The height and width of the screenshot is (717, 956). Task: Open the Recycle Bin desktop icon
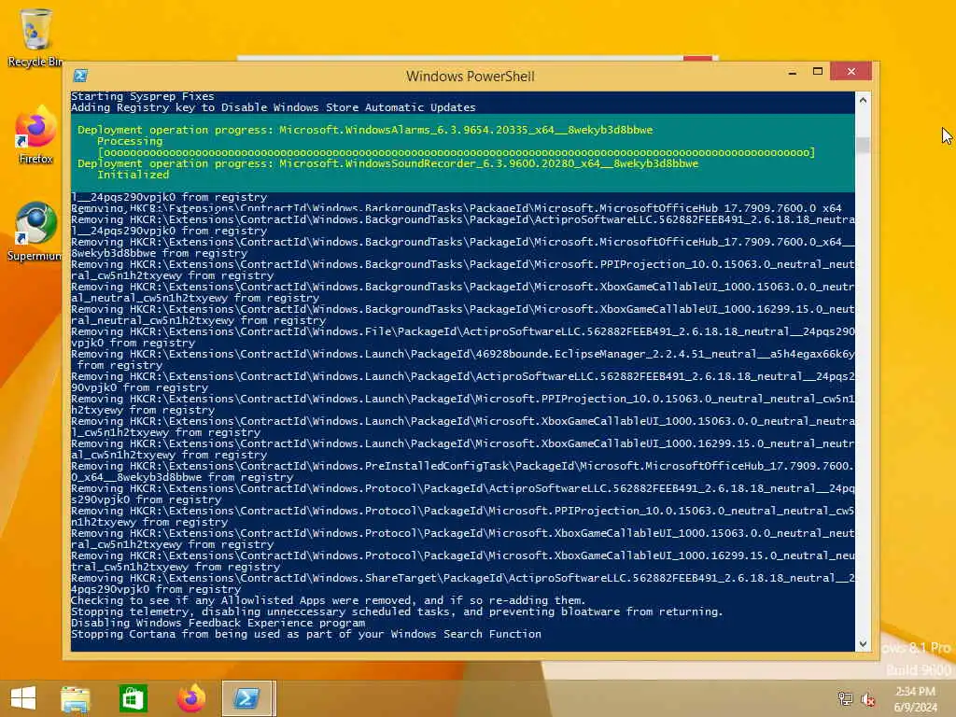[x=35, y=36]
